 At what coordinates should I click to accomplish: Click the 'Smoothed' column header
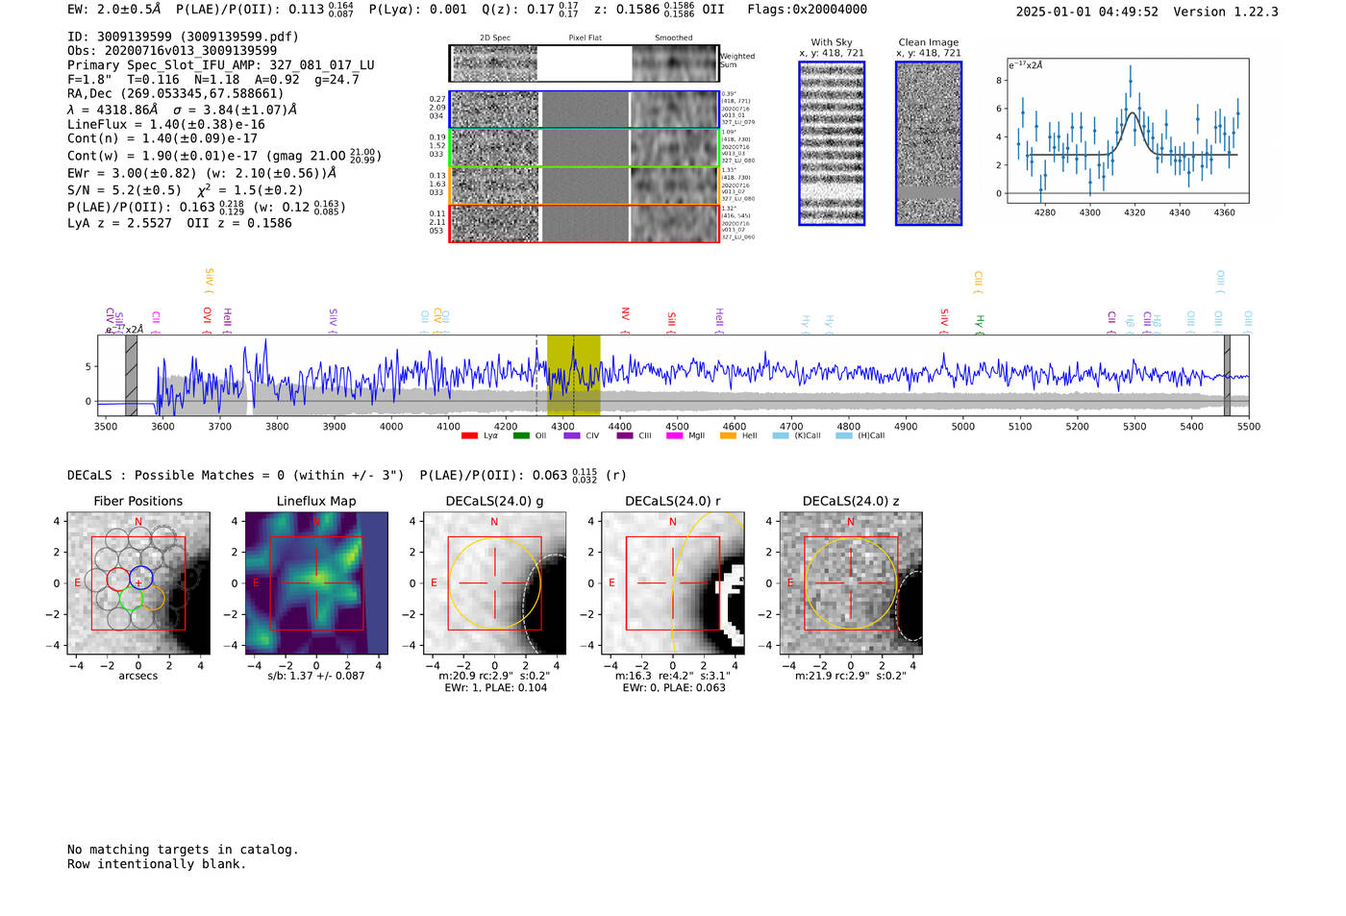pyautogui.click(x=674, y=38)
